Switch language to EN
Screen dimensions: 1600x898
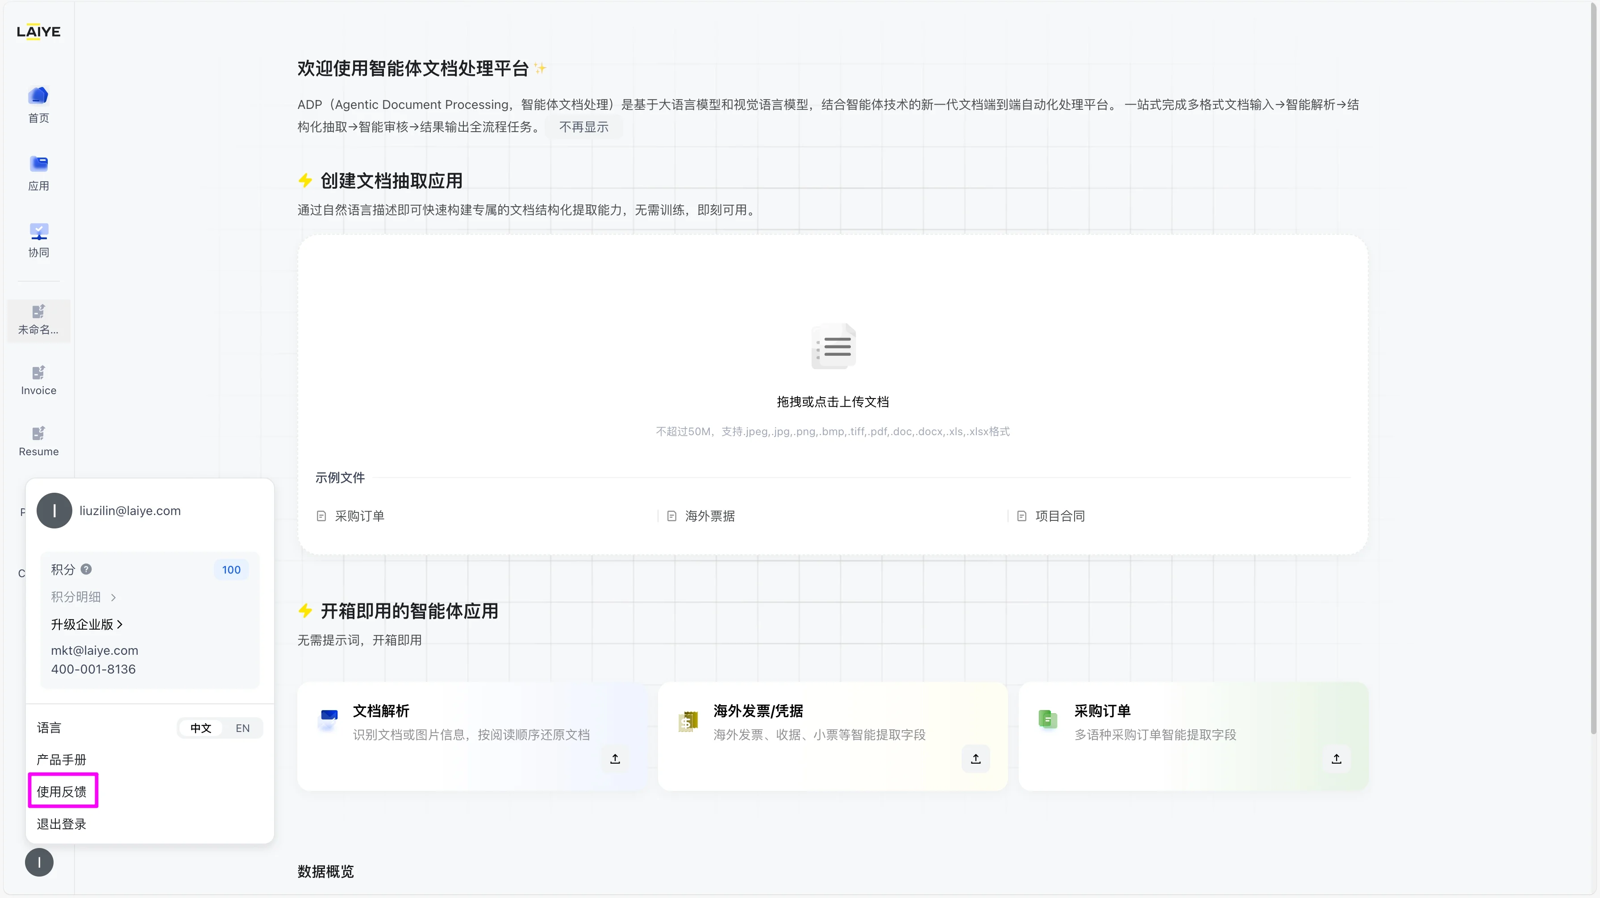click(242, 728)
